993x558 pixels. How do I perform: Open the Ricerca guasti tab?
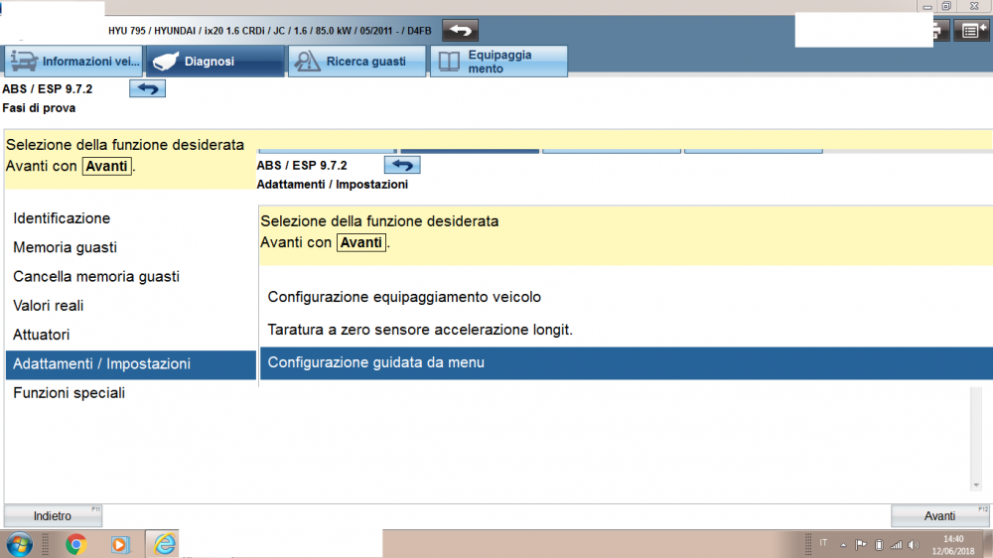(357, 62)
